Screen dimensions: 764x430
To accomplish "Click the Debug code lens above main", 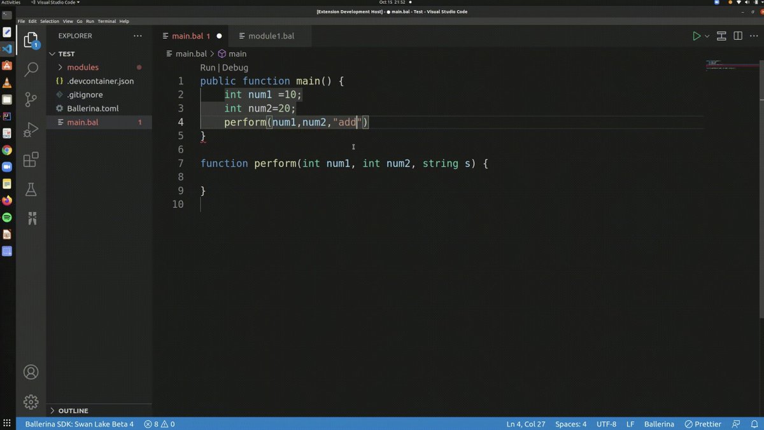I will pyautogui.click(x=235, y=67).
